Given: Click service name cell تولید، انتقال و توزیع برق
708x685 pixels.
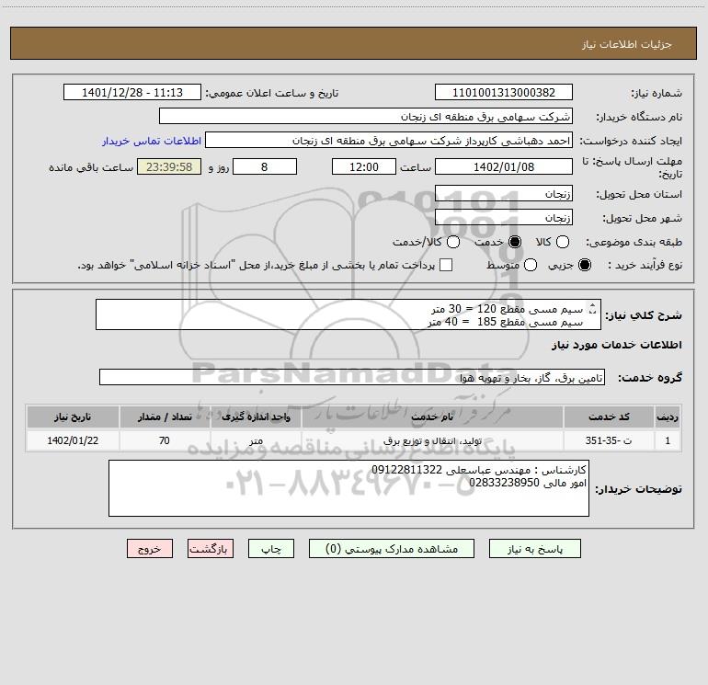Looking at the screenshot, I should (x=432, y=440).
